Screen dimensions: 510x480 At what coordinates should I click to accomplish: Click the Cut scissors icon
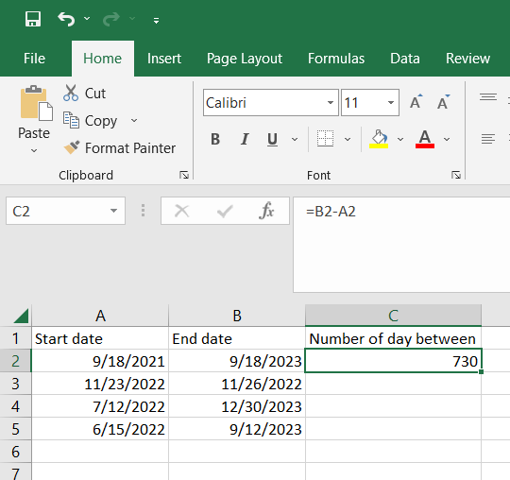pos(71,94)
